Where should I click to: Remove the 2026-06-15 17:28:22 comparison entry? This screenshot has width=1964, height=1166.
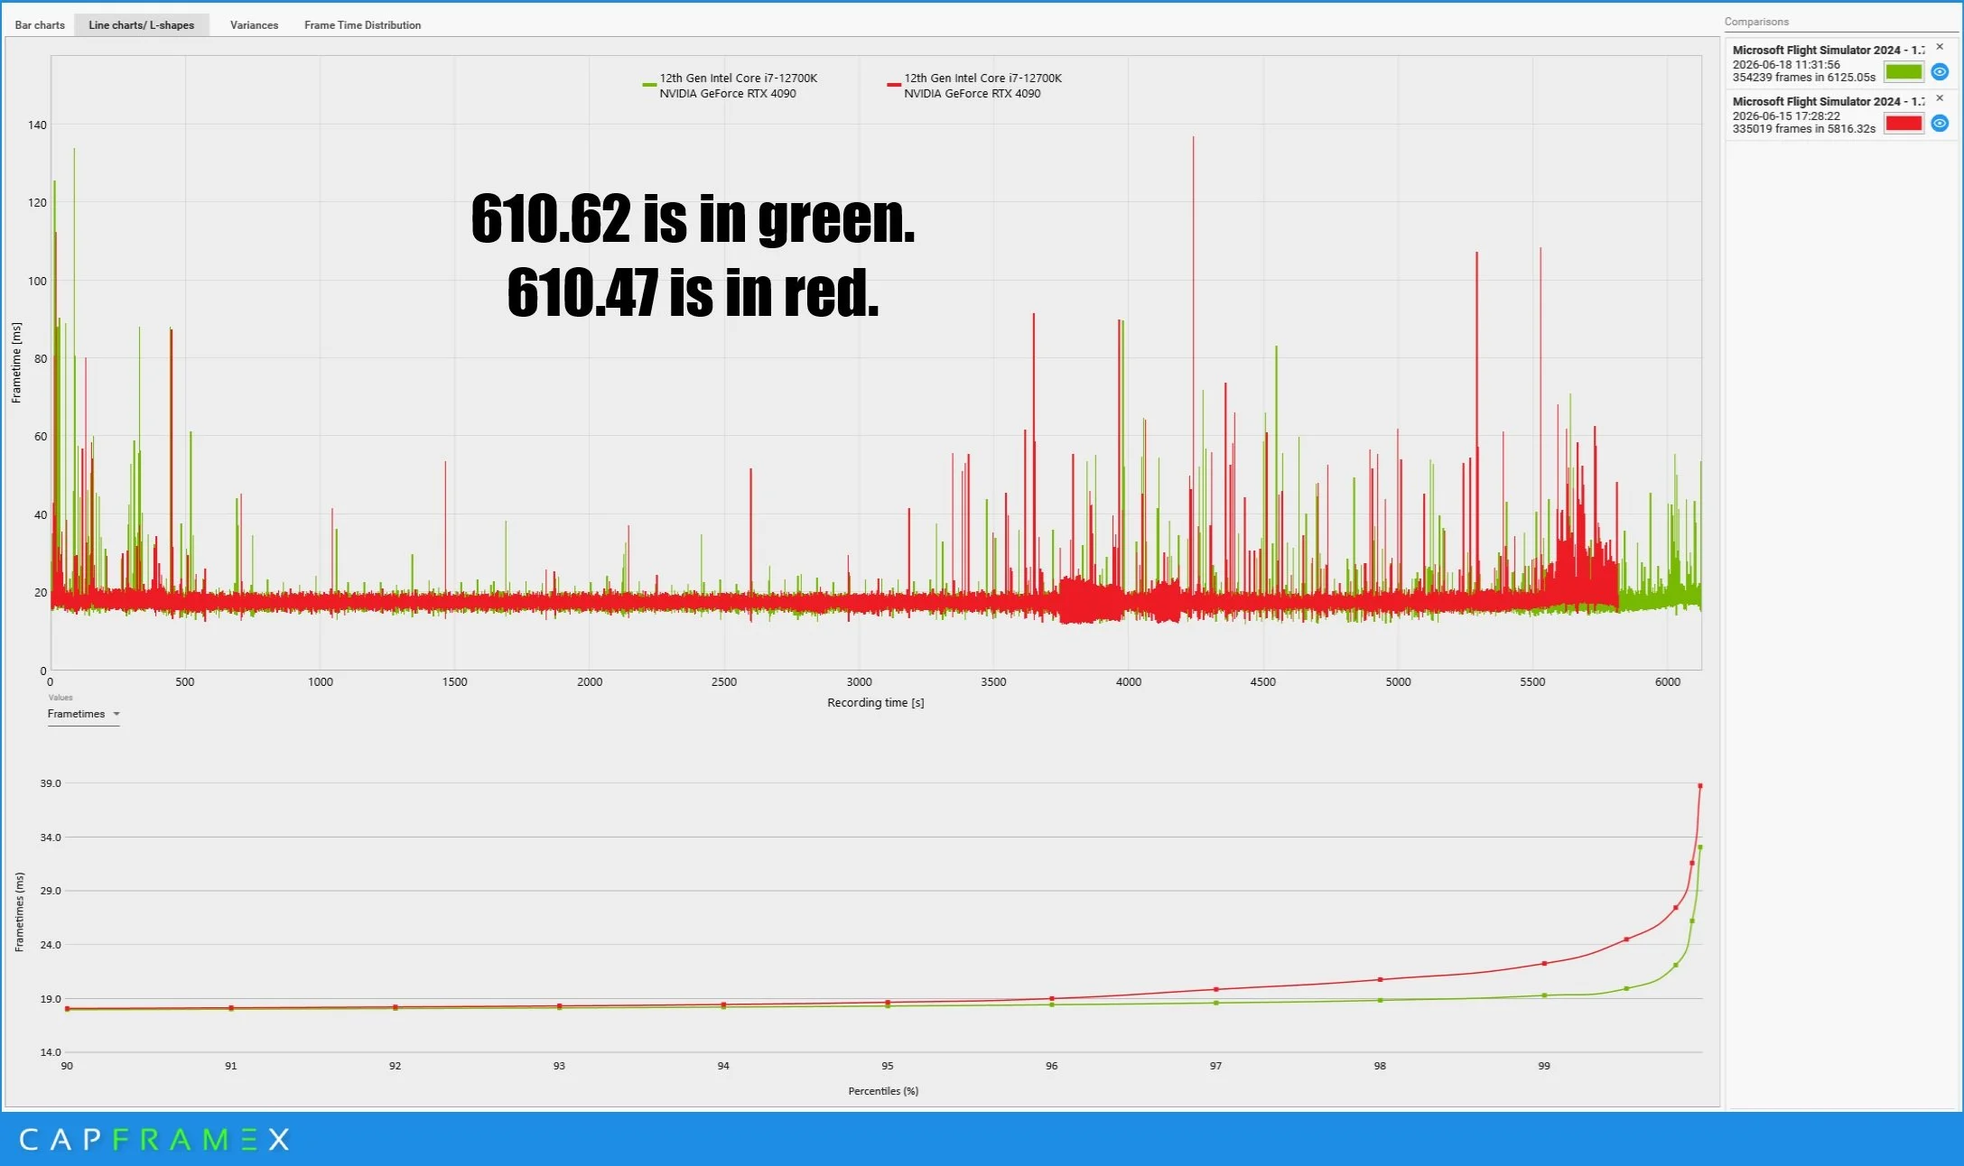(x=1939, y=98)
